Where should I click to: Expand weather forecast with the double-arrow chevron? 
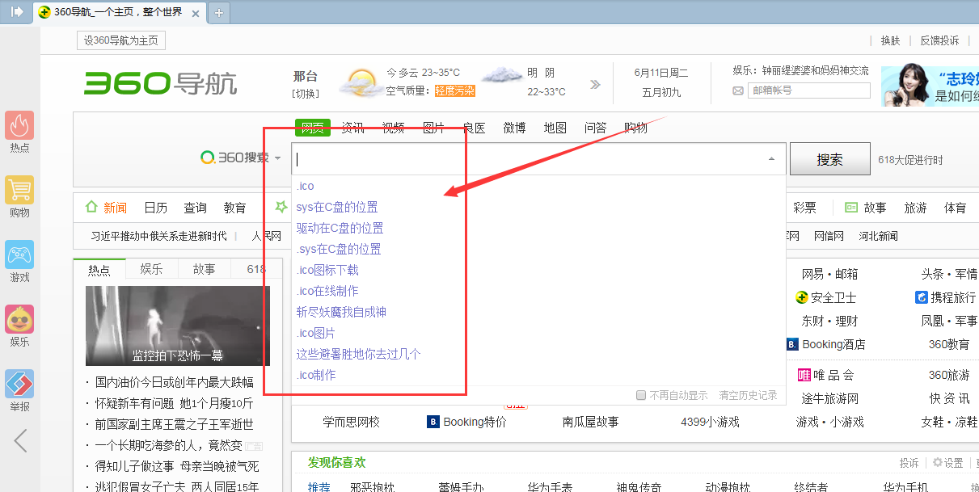click(595, 83)
